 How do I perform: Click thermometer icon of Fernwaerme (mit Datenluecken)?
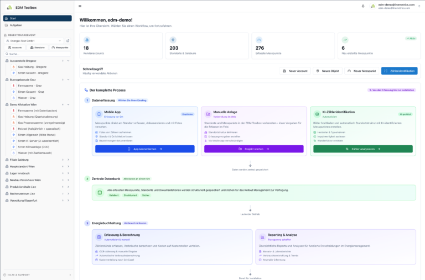click(13, 110)
